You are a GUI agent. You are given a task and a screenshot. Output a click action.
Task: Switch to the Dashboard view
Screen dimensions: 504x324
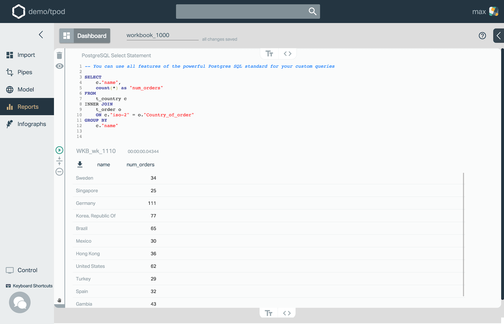[x=85, y=36]
